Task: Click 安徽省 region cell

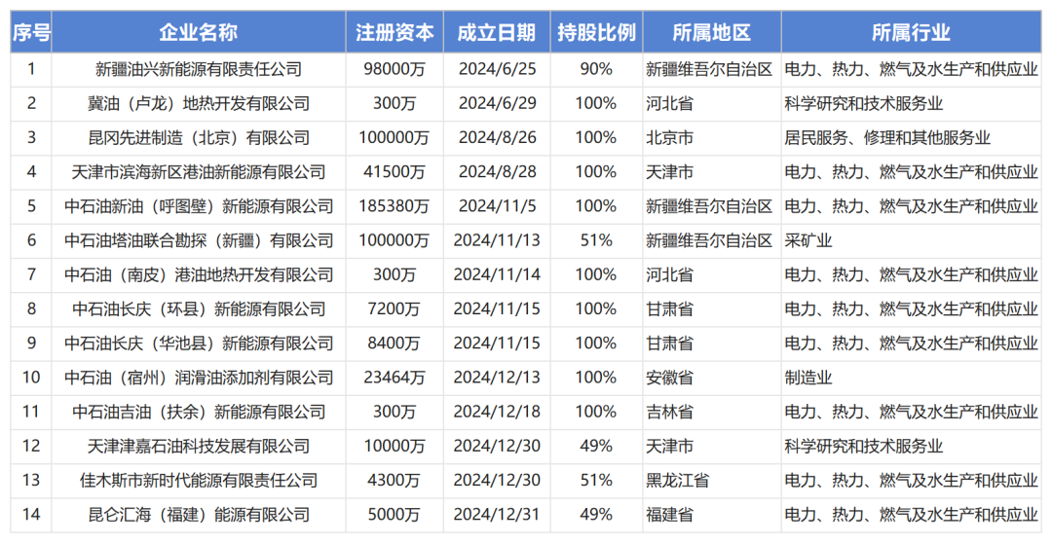Action: (712, 378)
